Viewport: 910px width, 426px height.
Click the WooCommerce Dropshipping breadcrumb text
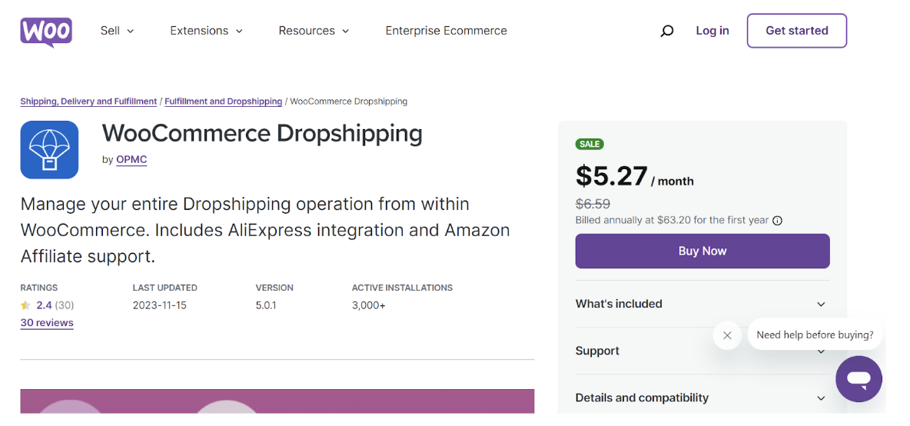[x=349, y=102]
